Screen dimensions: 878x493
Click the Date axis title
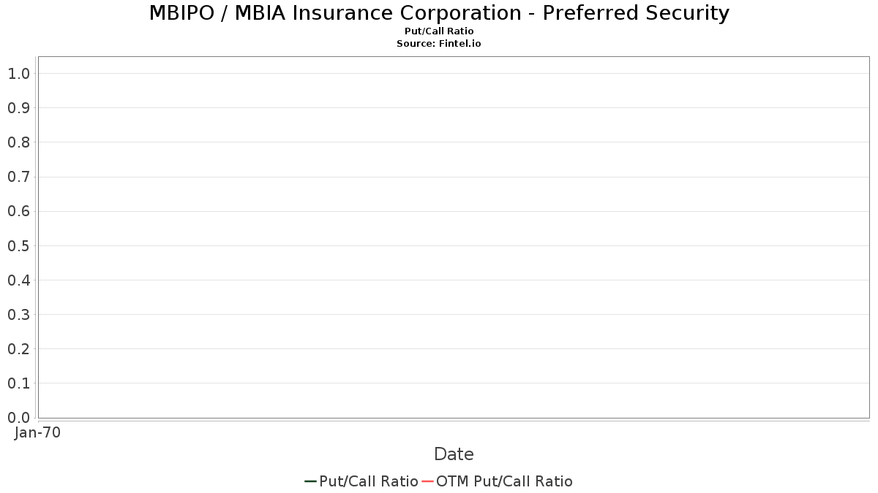pyautogui.click(x=454, y=454)
